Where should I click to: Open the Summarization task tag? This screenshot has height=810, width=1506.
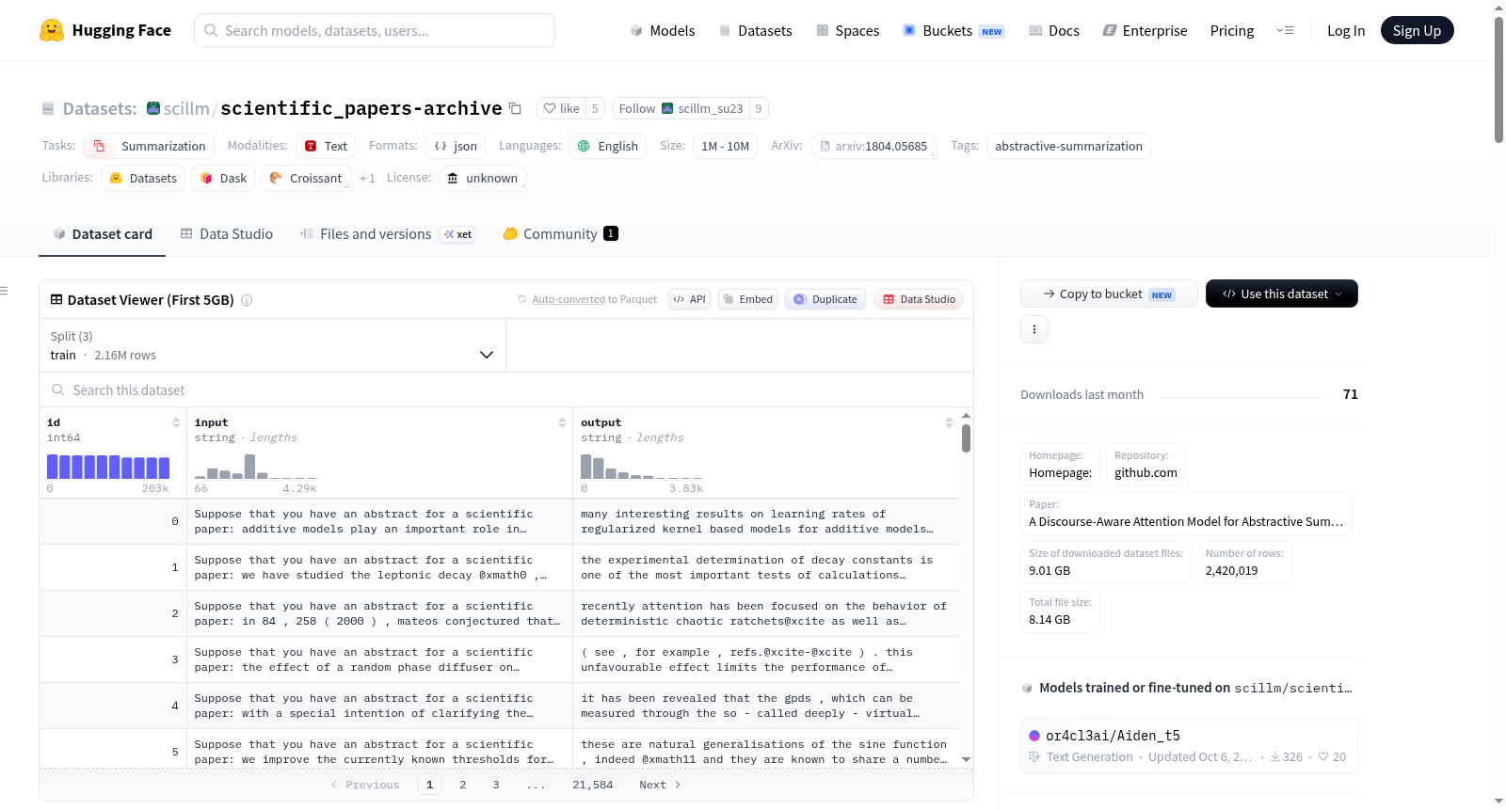149,146
